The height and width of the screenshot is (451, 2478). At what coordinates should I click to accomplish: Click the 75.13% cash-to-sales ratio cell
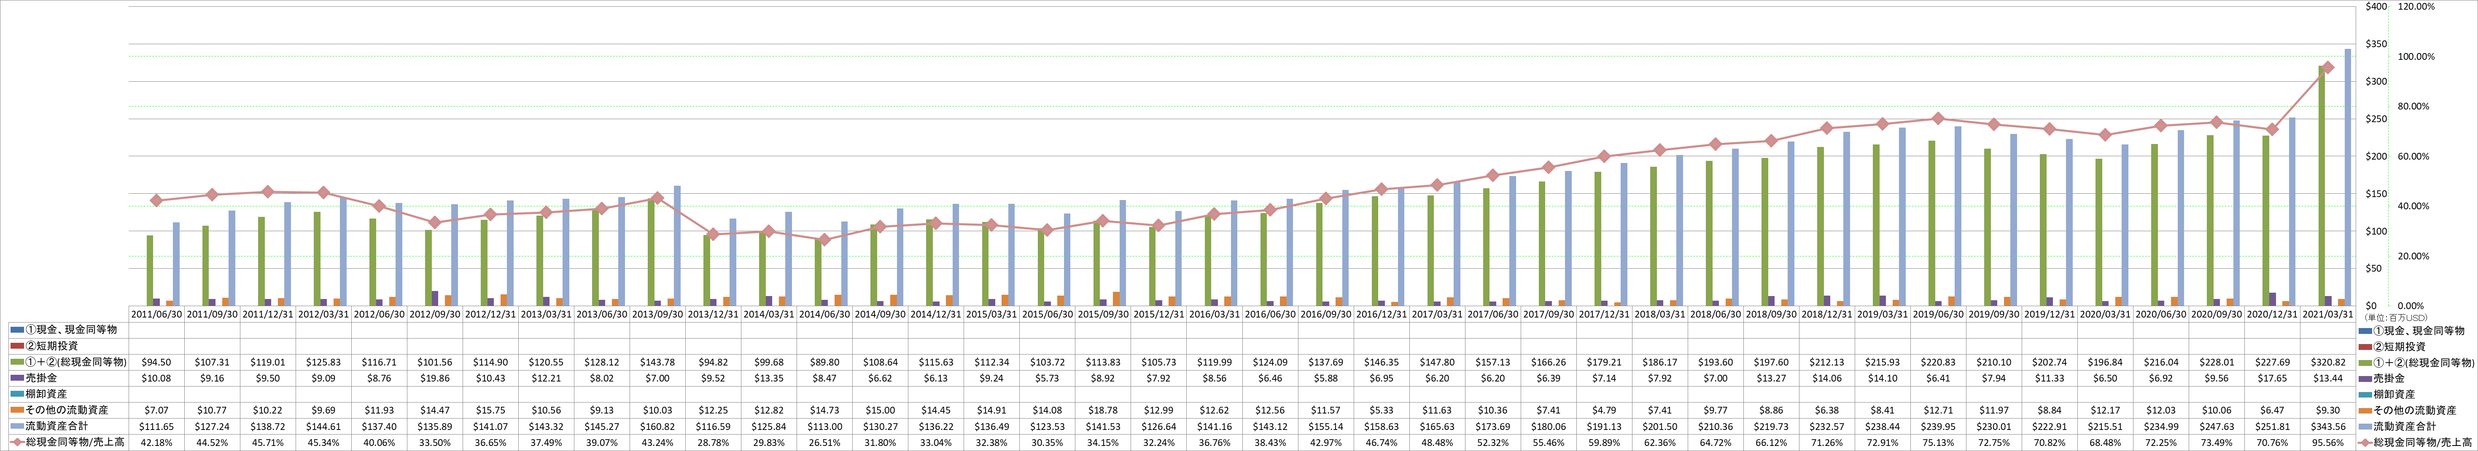[1938, 441]
